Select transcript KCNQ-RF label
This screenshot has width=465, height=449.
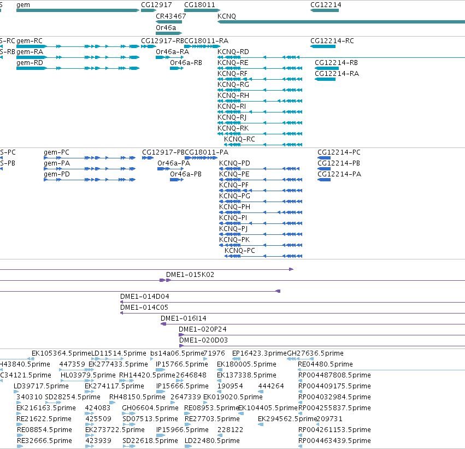click(x=232, y=74)
